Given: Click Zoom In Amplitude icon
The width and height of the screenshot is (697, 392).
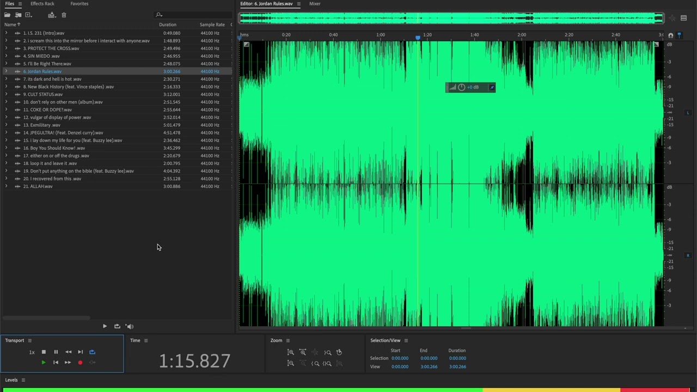Looking at the screenshot, I should 291,353.
